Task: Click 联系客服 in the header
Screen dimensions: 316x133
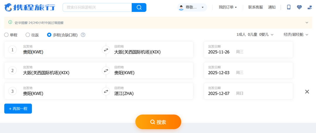Action: click(x=255, y=7)
